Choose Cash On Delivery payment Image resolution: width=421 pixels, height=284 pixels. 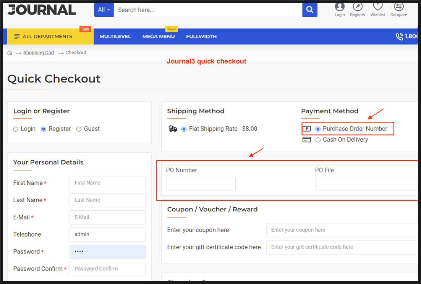coord(318,140)
